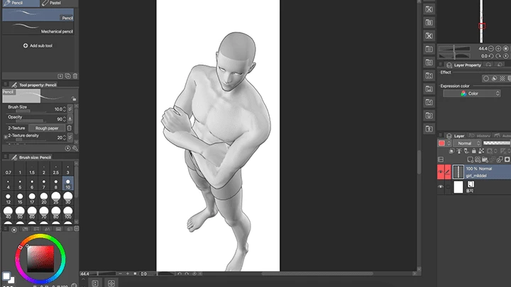511x287 pixels.
Task: Open the layer blending mode Normal dropdown
Action: pos(466,143)
